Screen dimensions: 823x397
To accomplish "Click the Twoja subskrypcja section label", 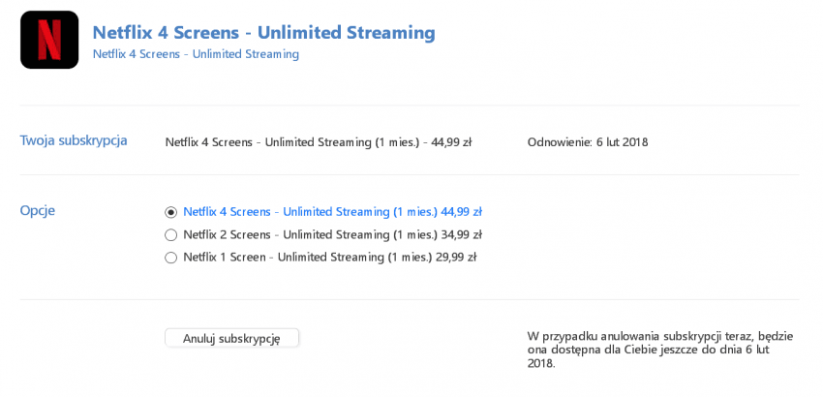I will point(74,140).
